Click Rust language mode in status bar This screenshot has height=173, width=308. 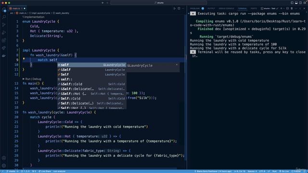(275, 171)
